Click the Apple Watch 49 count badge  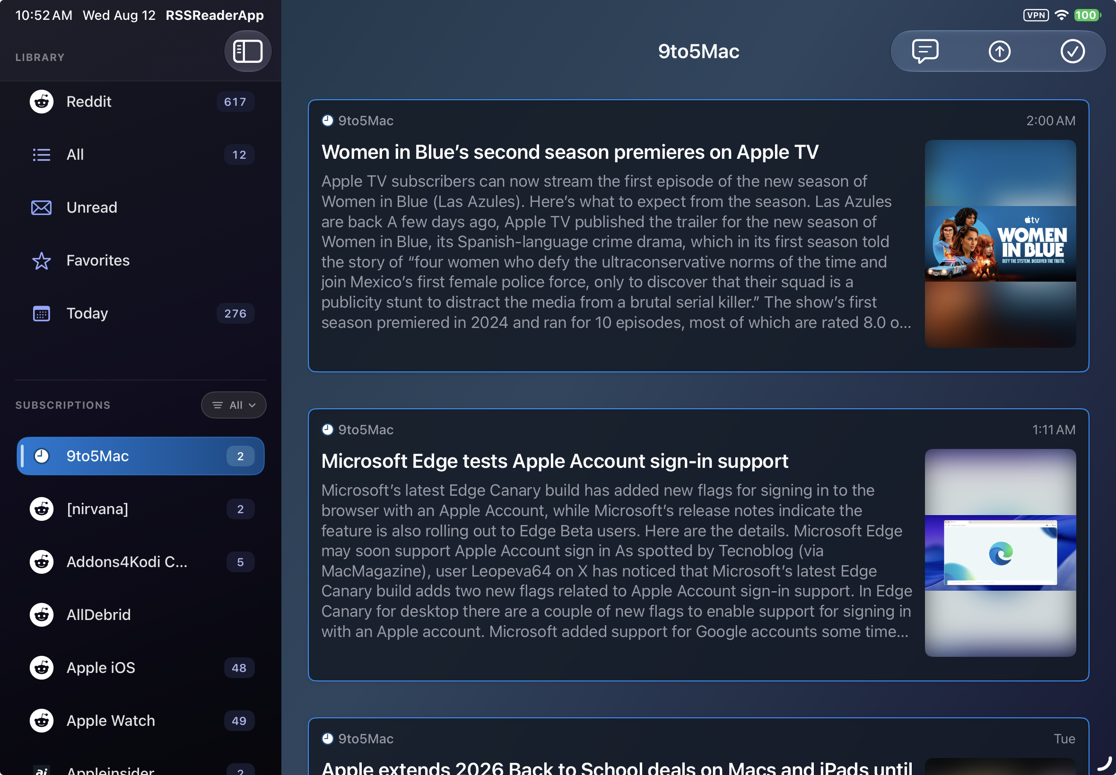coord(239,721)
